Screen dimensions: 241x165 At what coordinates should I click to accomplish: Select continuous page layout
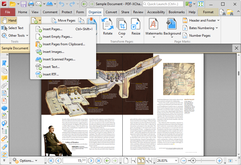(x=133, y=161)
